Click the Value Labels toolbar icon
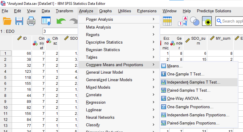 [183, 22]
